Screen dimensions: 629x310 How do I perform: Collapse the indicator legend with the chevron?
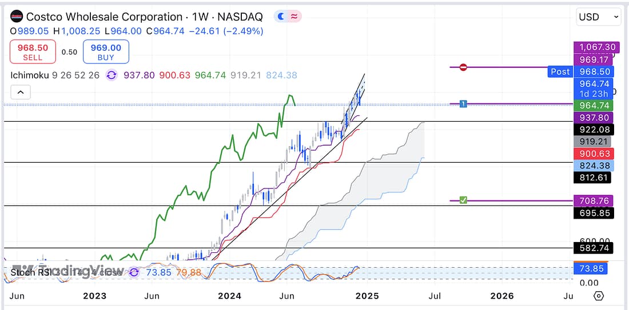(x=20, y=92)
